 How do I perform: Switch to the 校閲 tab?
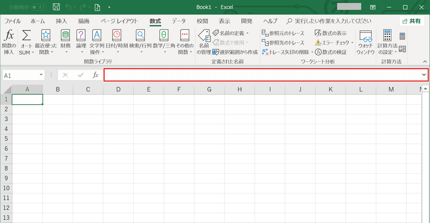coord(203,21)
